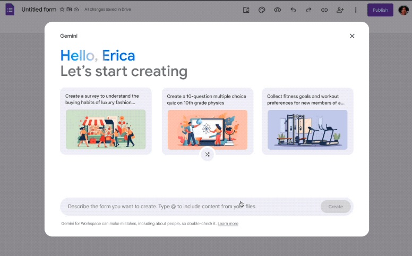The width and height of the screenshot is (412, 256).
Task: Close the Gemini dialog
Action: (352, 36)
